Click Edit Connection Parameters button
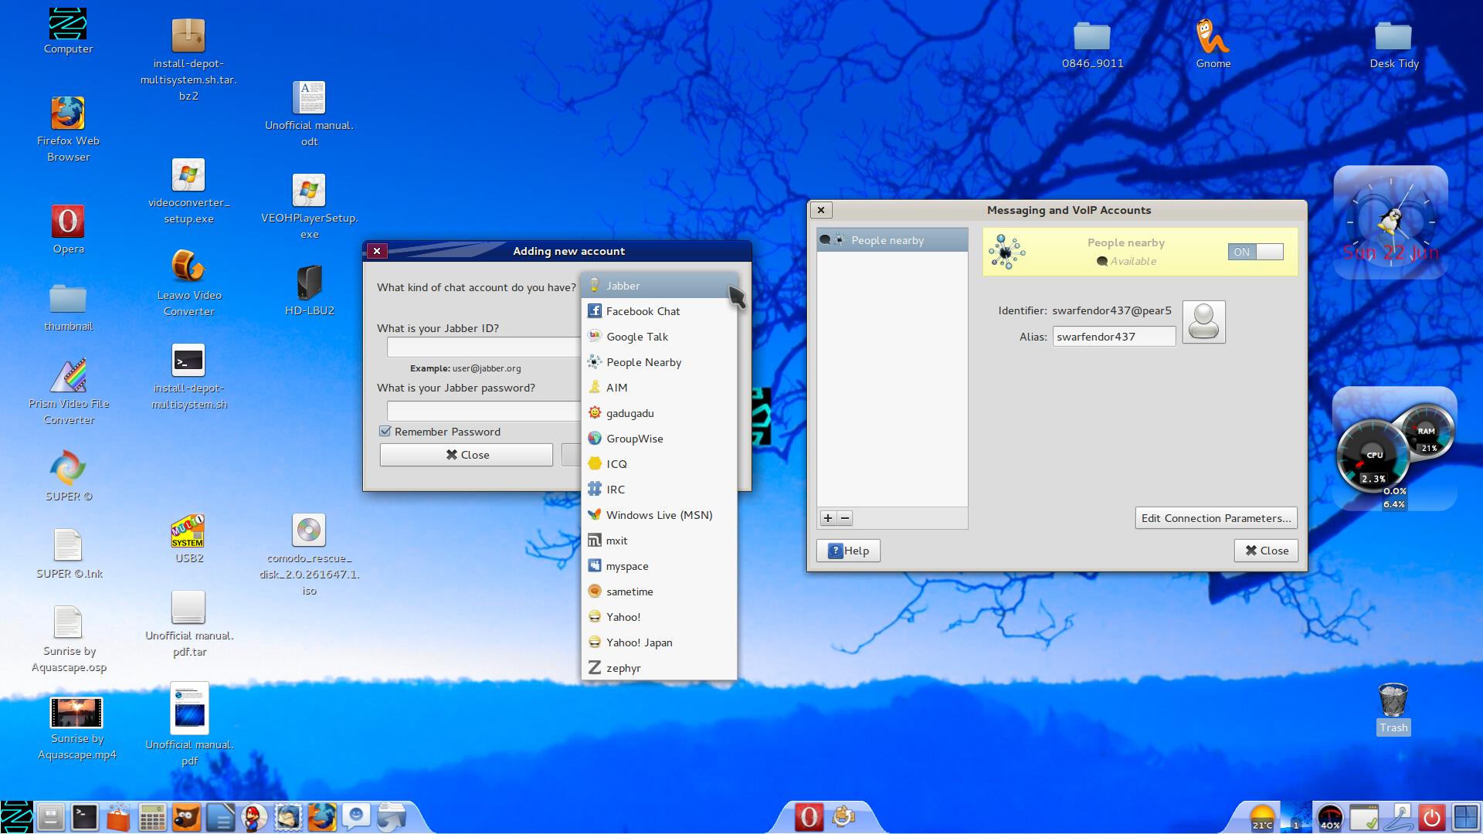 (x=1216, y=518)
